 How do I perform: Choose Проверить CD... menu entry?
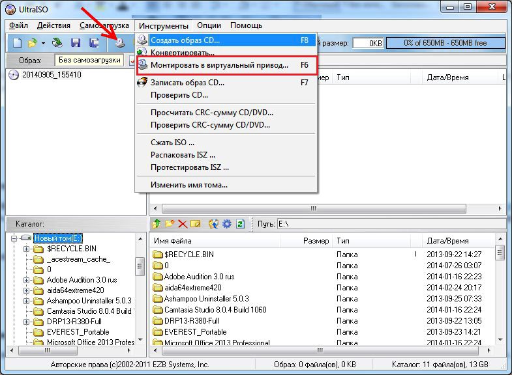226,95
